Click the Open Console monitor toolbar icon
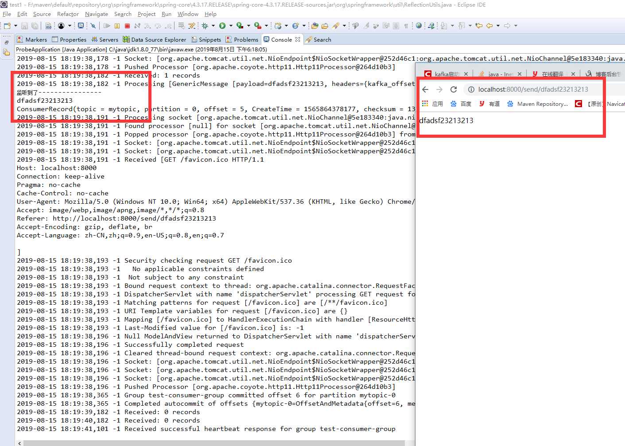Image resolution: width=625 pixels, height=446 pixels. coord(81,26)
